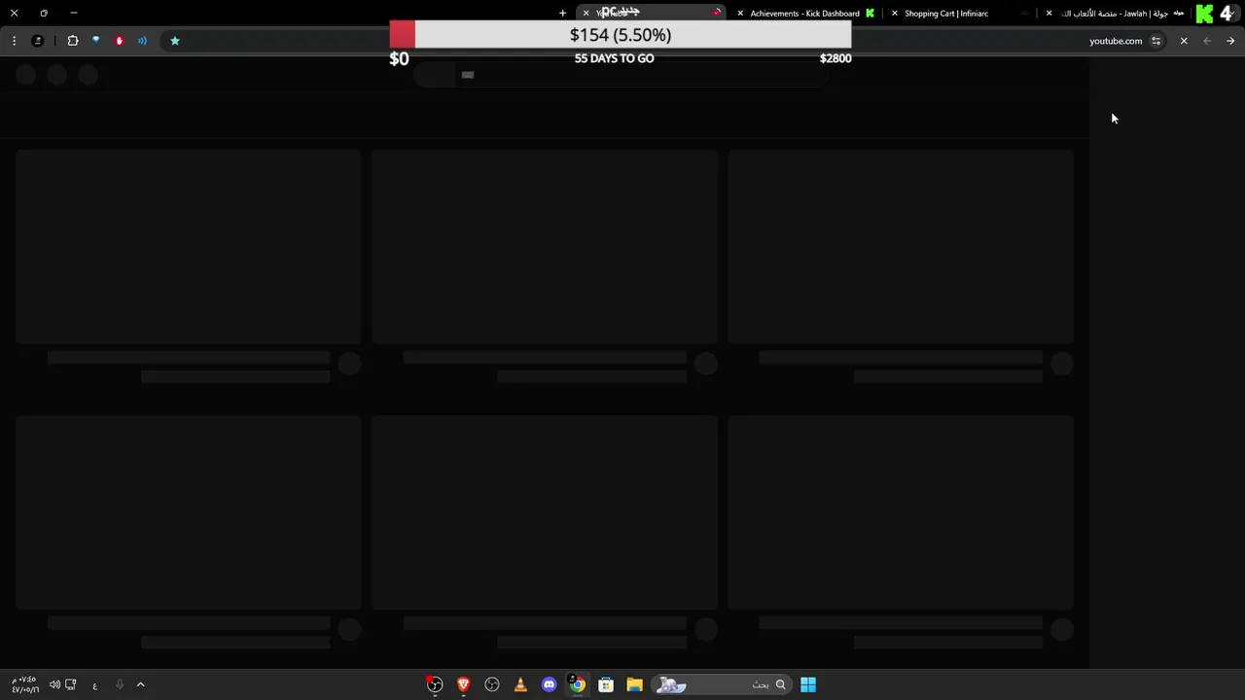Click the blue diamond extension icon

point(96,41)
